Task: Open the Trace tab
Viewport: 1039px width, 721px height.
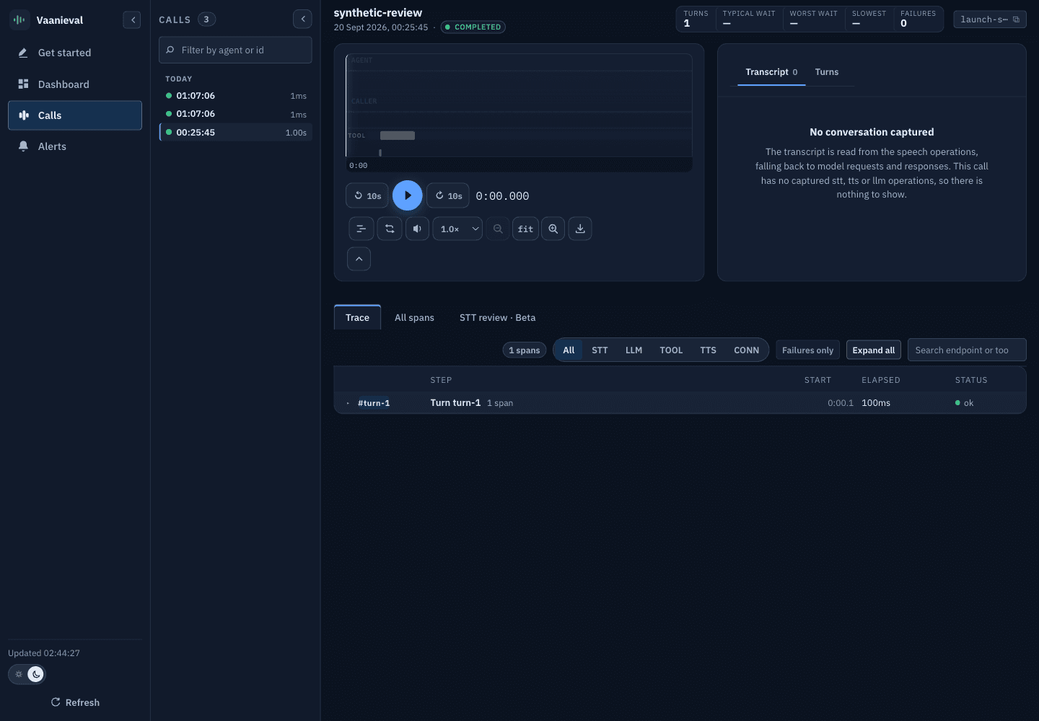Action: click(x=357, y=317)
